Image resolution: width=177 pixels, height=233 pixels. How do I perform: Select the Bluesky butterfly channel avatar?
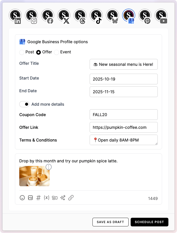click(112, 15)
